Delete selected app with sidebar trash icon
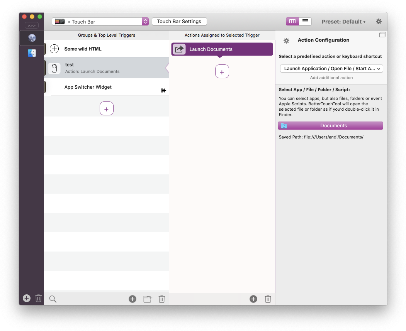The image size is (406, 331). click(x=38, y=298)
